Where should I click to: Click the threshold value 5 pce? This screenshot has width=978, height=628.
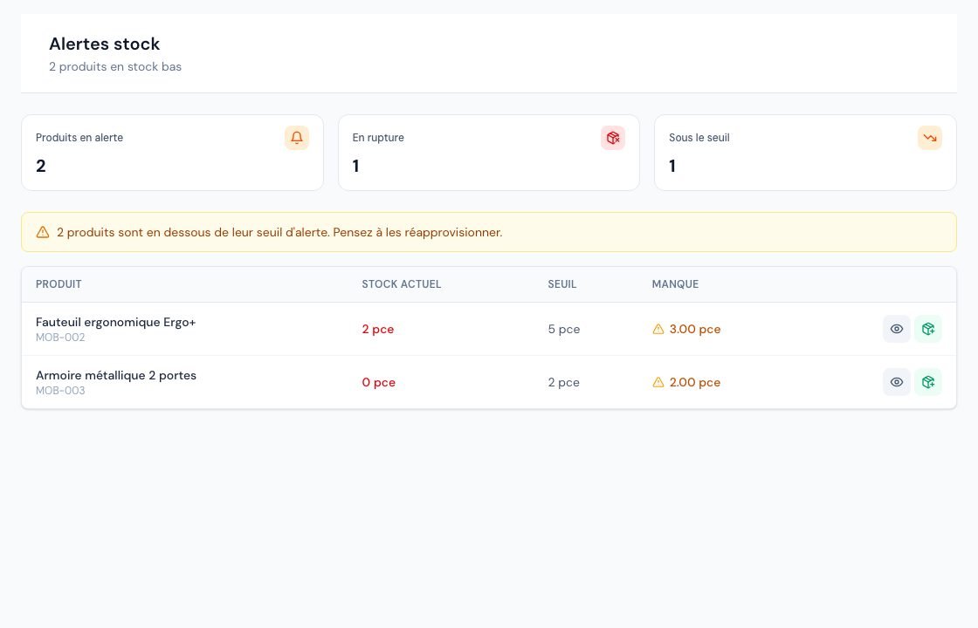point(564,329)
